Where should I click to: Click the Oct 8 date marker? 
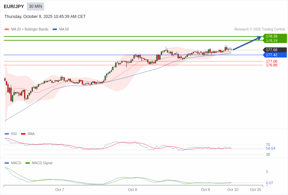(x=132, y=190)
